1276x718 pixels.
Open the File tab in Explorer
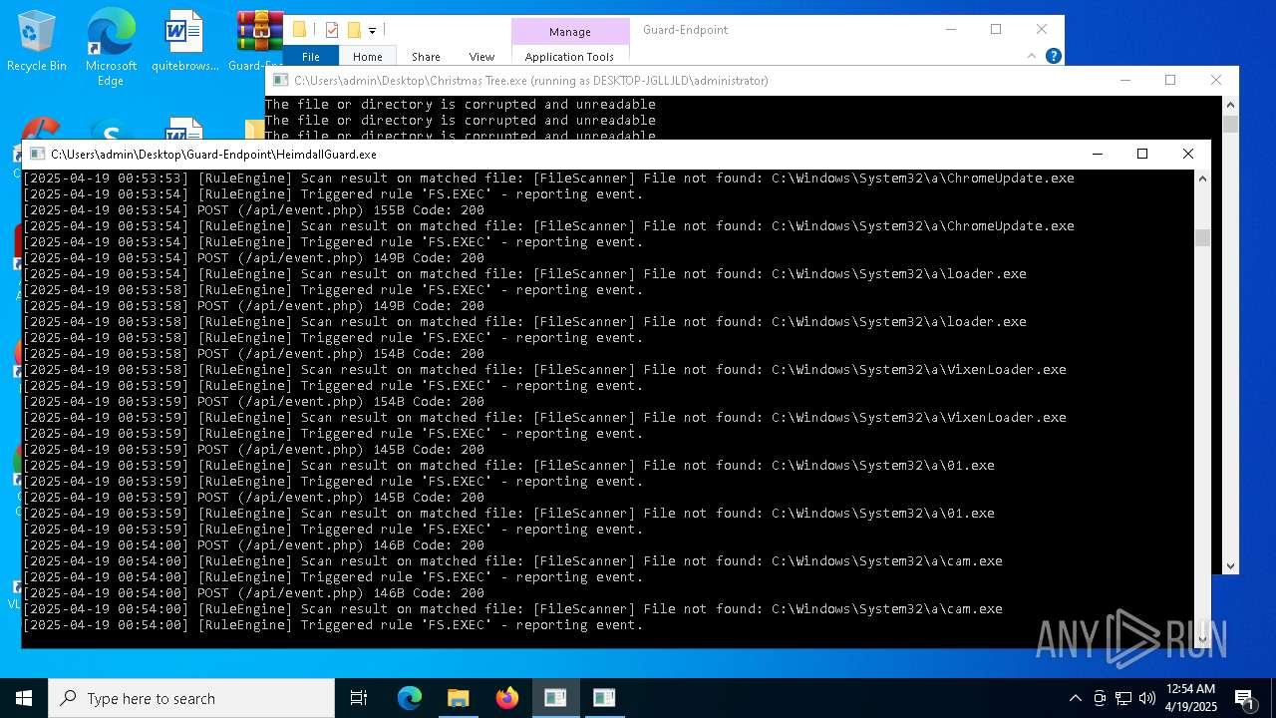[311, 57]
